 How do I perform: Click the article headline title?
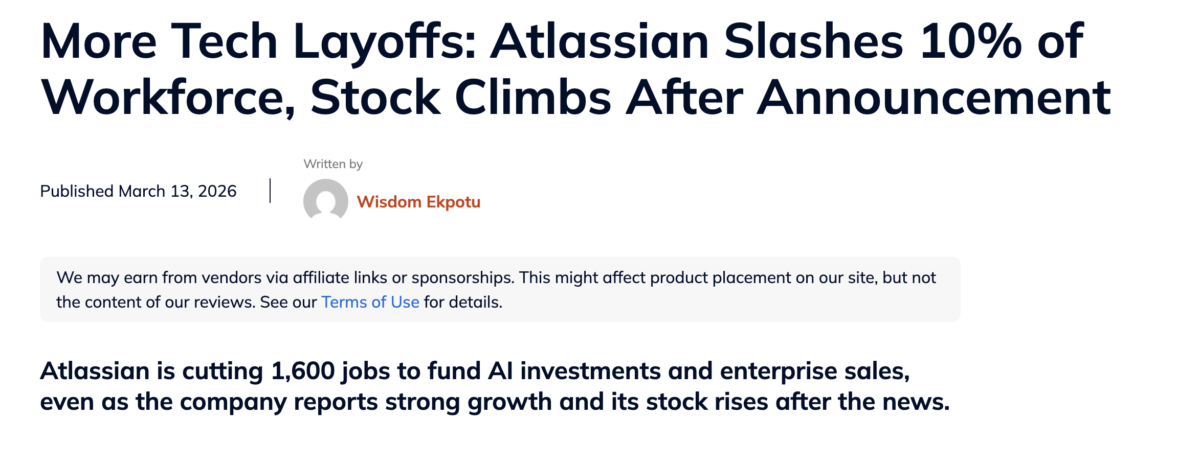pyautogui.click(x=575, y=68)
